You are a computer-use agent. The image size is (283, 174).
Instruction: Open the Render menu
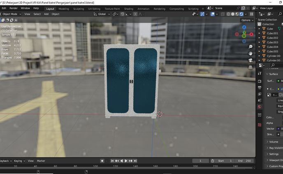[14, 8]
